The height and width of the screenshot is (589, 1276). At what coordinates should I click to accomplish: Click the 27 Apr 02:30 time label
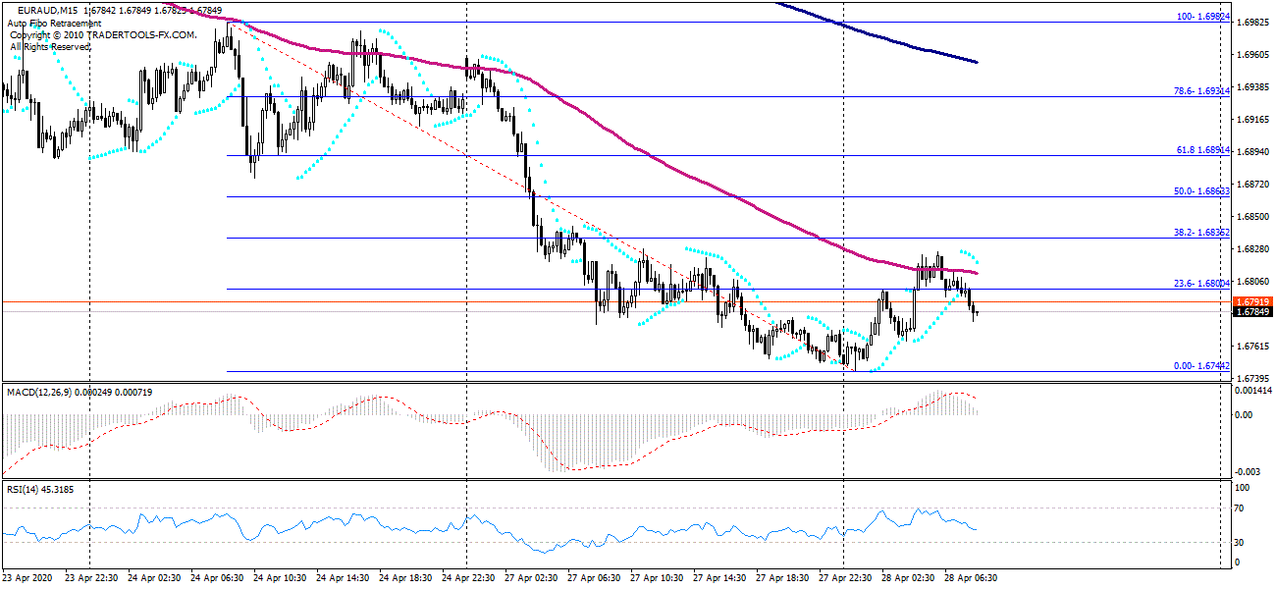534,578
